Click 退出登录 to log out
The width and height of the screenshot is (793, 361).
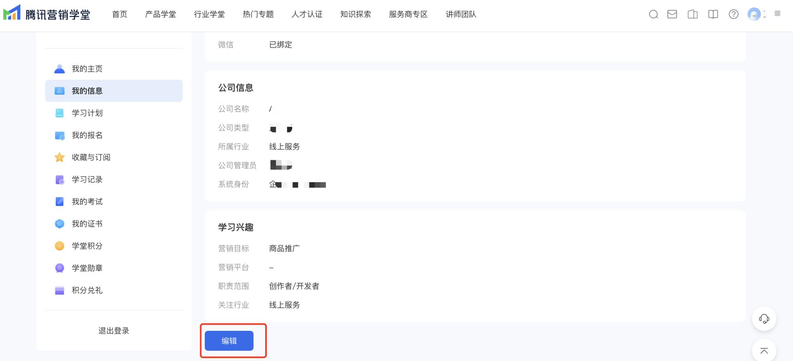click(114, 331)
